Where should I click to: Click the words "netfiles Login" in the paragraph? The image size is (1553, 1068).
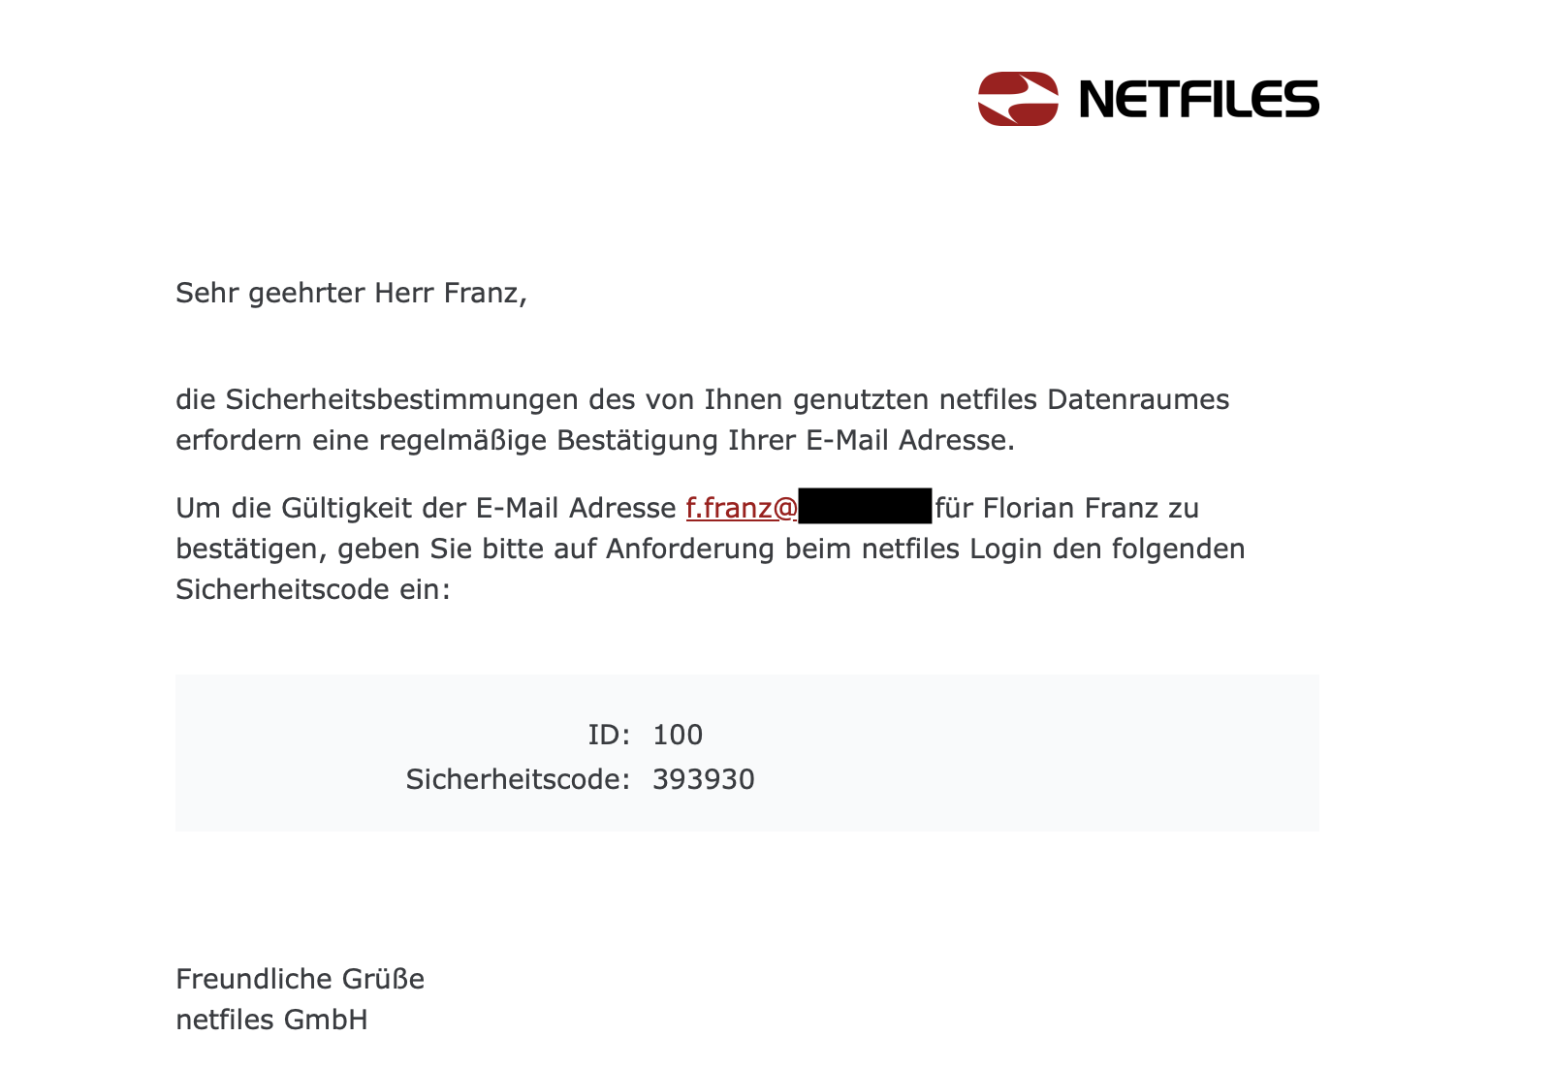954,549
